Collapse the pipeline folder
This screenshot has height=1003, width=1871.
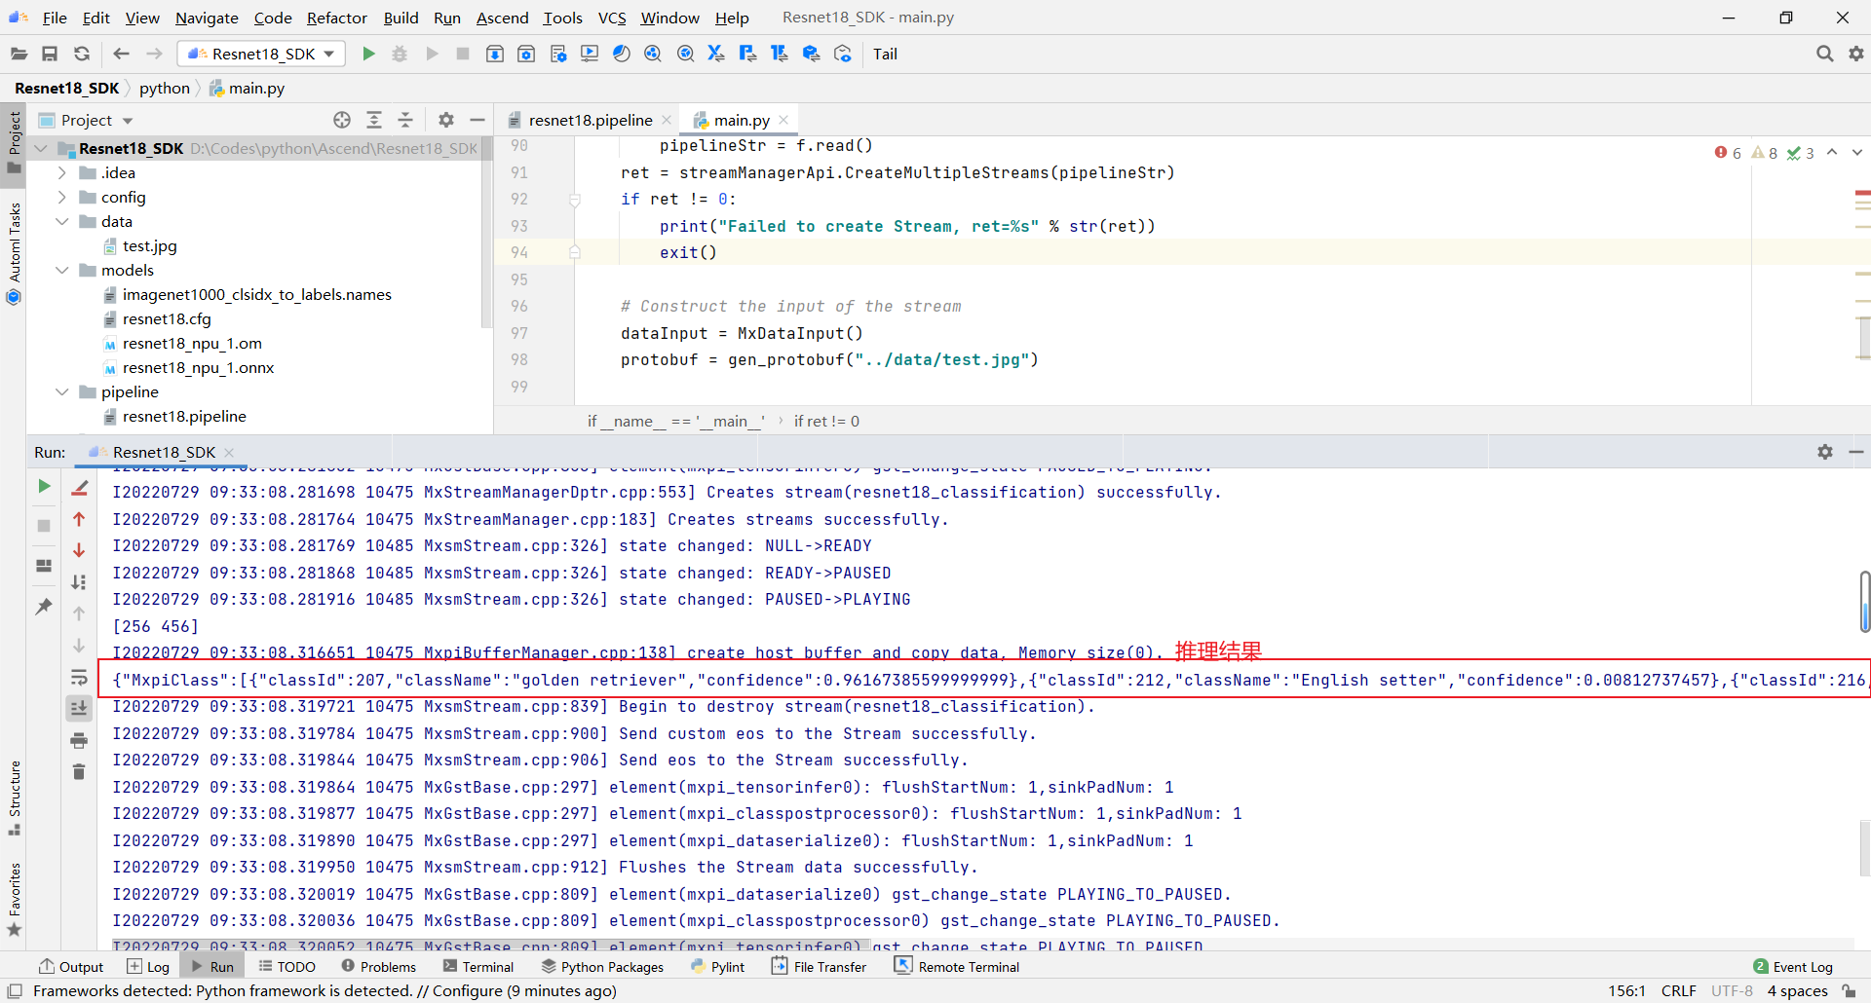tap(62, 391)
